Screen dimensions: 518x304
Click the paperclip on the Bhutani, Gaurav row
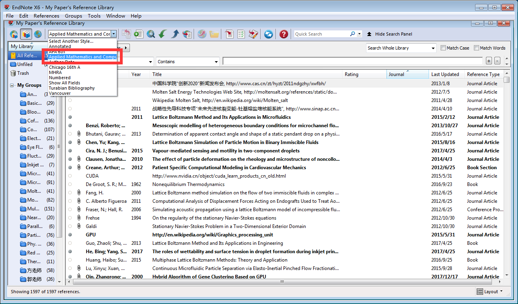[x=79, y=134]
